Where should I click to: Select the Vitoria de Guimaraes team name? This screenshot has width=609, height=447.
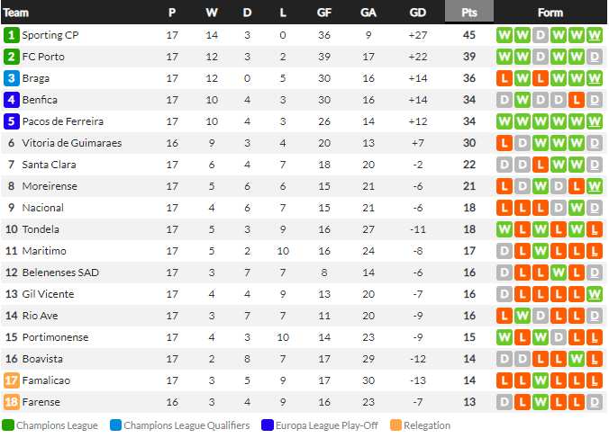tap(72, 143)
